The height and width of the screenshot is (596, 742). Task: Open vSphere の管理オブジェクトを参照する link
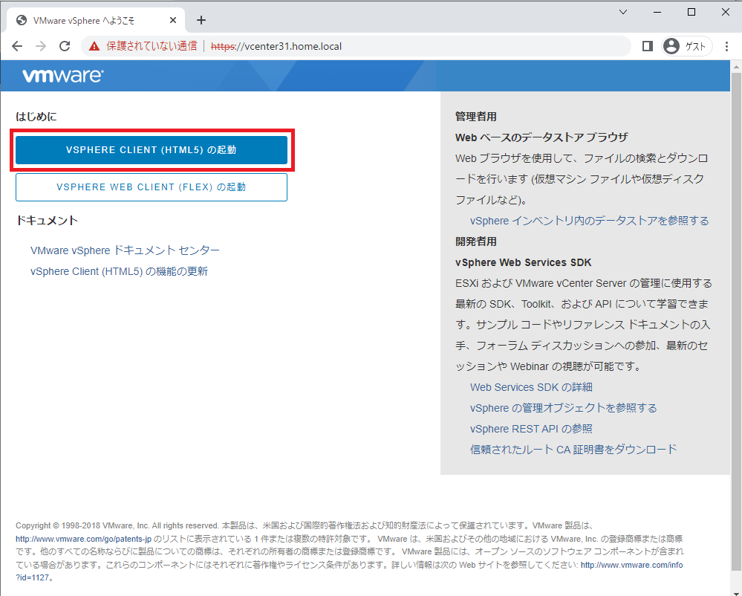click(563, 408)
